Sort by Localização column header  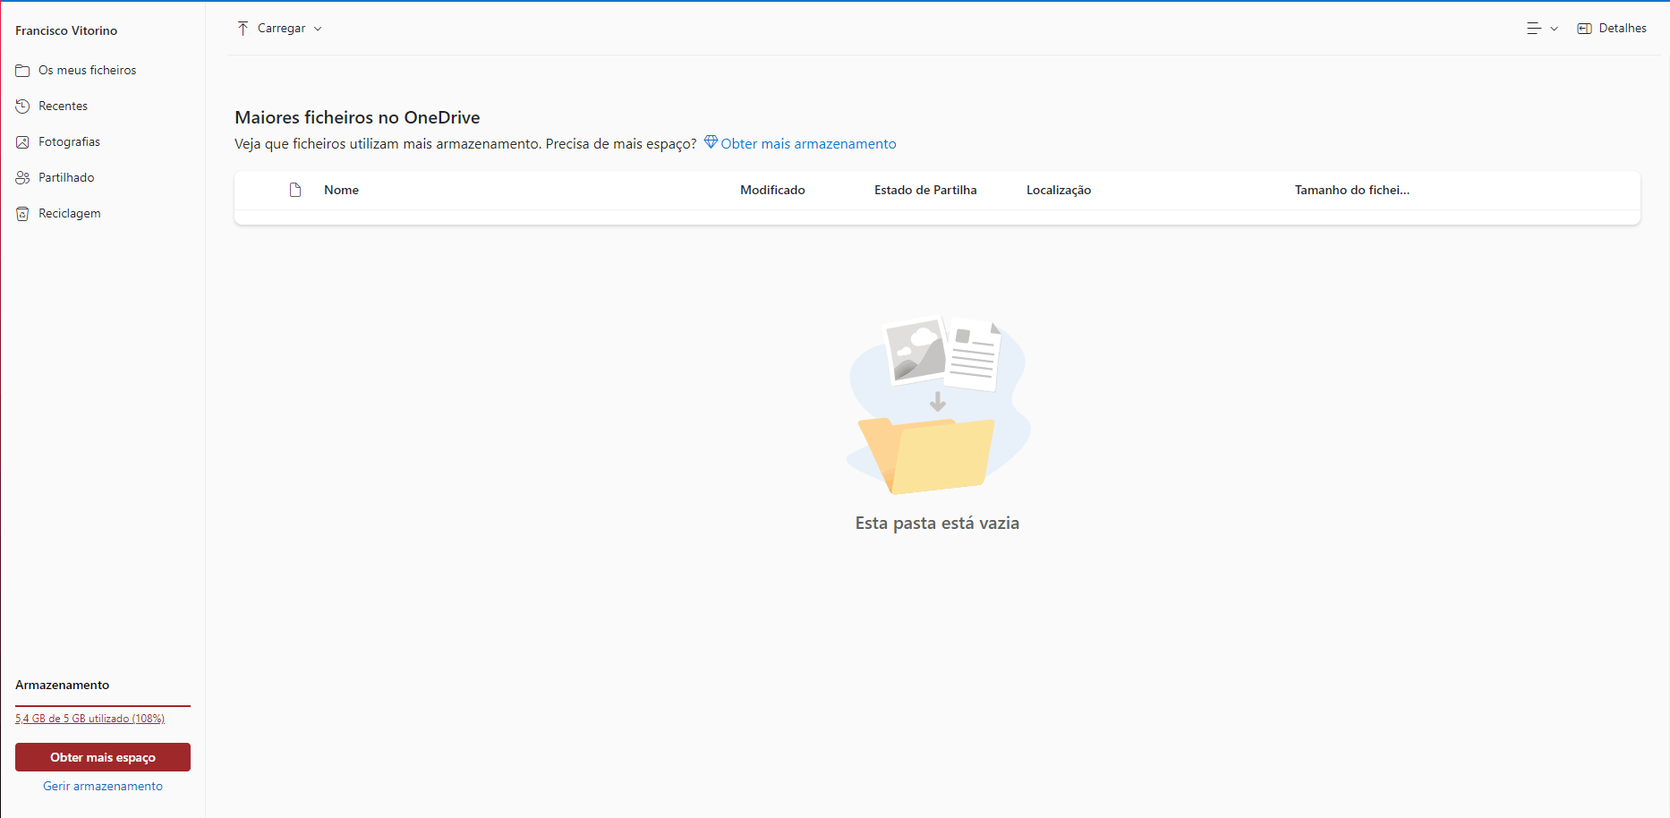tap(1059, 190)
